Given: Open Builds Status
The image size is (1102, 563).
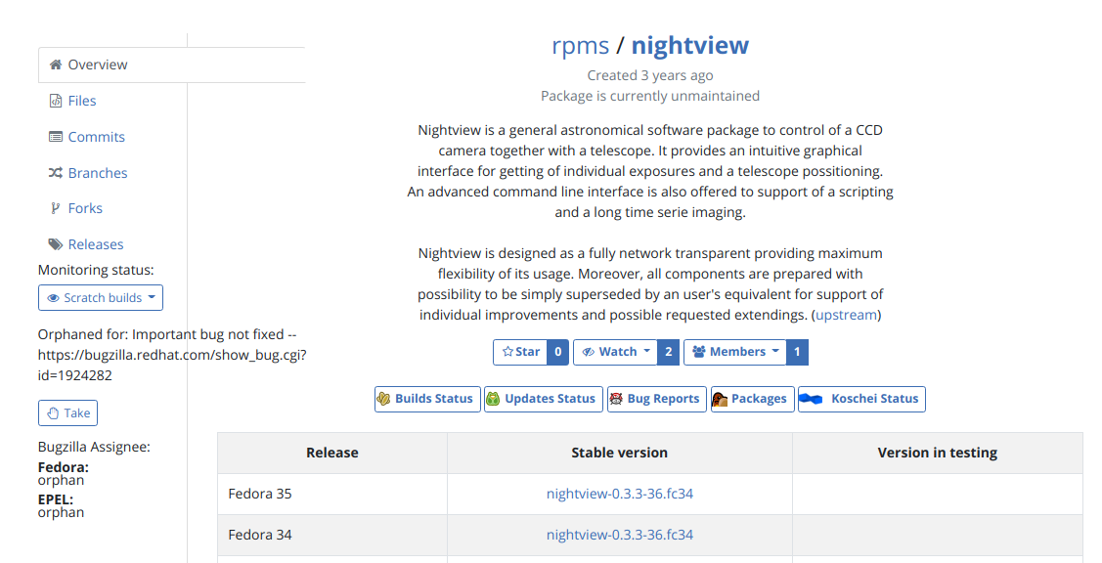Looking at the screenshot, I should click(427, 399).
